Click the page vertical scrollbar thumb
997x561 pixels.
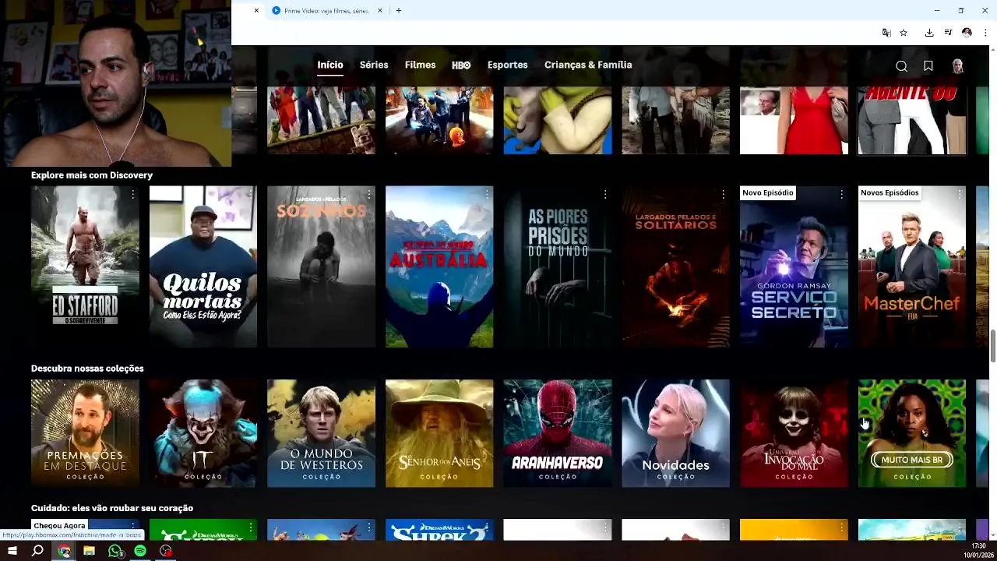[x=992, y=346]
